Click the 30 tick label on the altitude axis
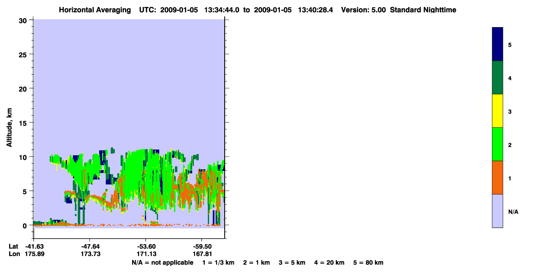Viewport: 535px width, 274px height. pos(23,20)
